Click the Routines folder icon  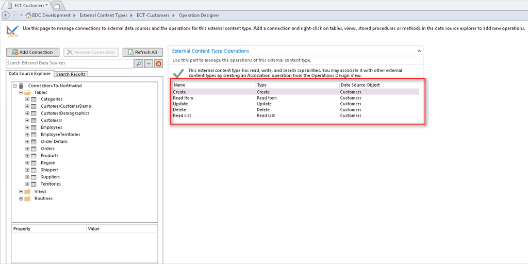click(27, 199)
